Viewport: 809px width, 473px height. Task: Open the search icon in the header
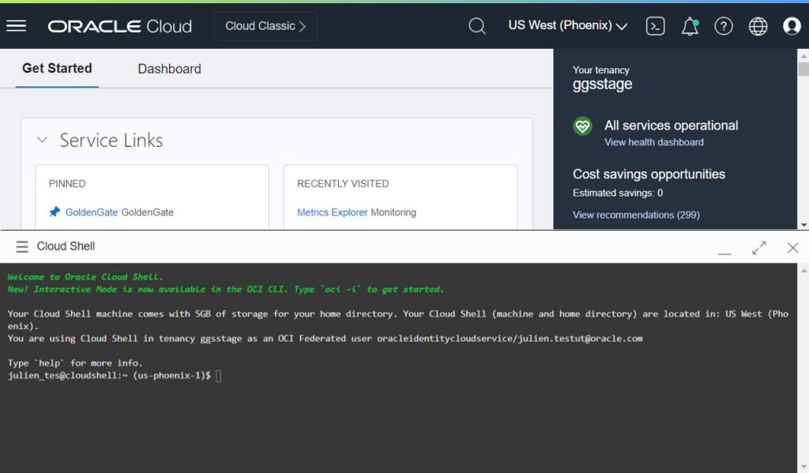pyautogui.click(x=477, y=25)
